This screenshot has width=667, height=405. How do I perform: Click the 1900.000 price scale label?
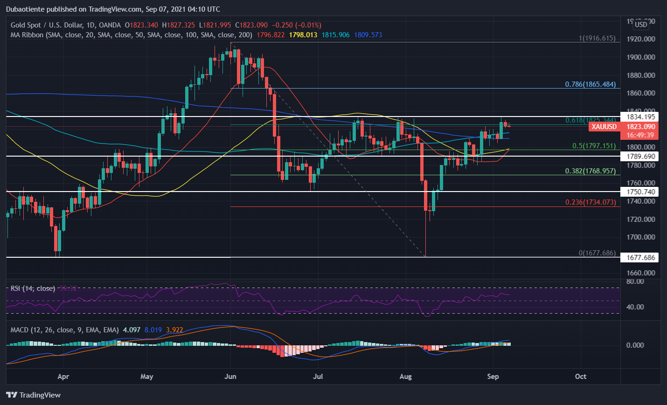(640, 57)
